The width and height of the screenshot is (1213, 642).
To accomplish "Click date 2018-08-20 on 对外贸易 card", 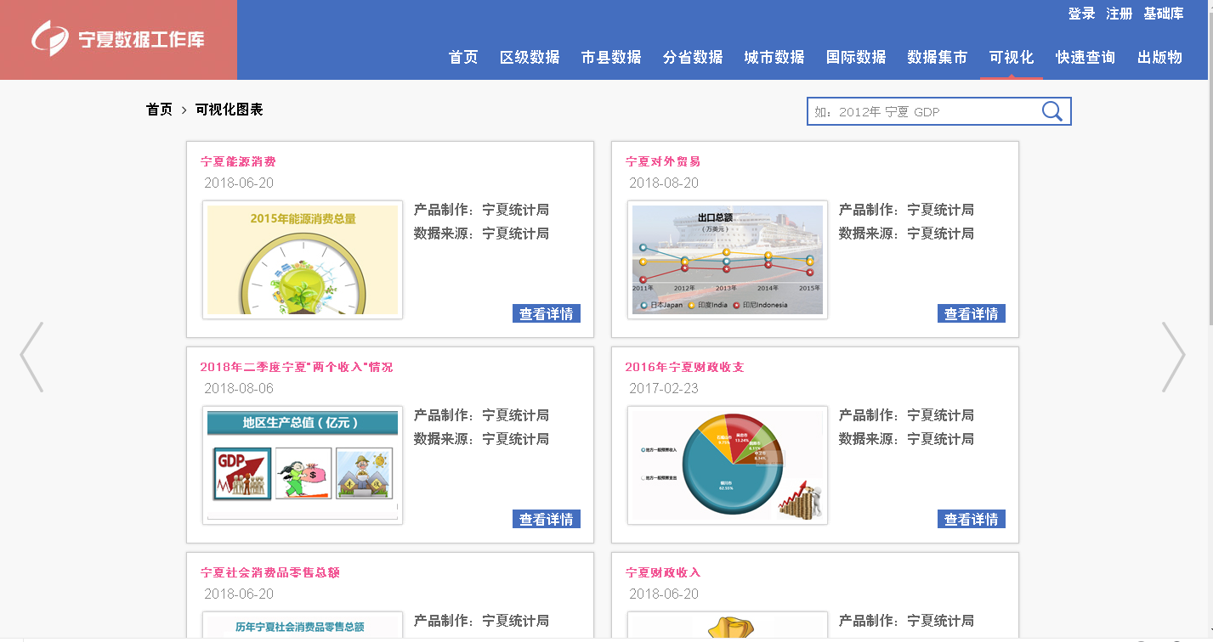I will (664, 183).
